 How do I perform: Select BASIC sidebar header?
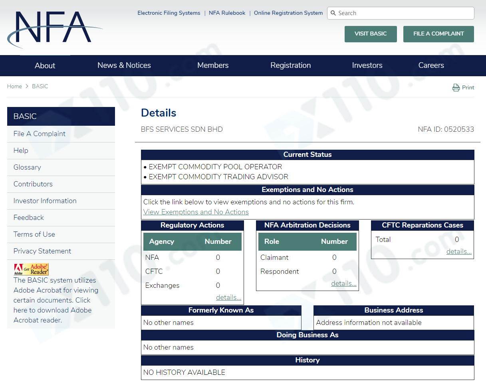(61, 116)
